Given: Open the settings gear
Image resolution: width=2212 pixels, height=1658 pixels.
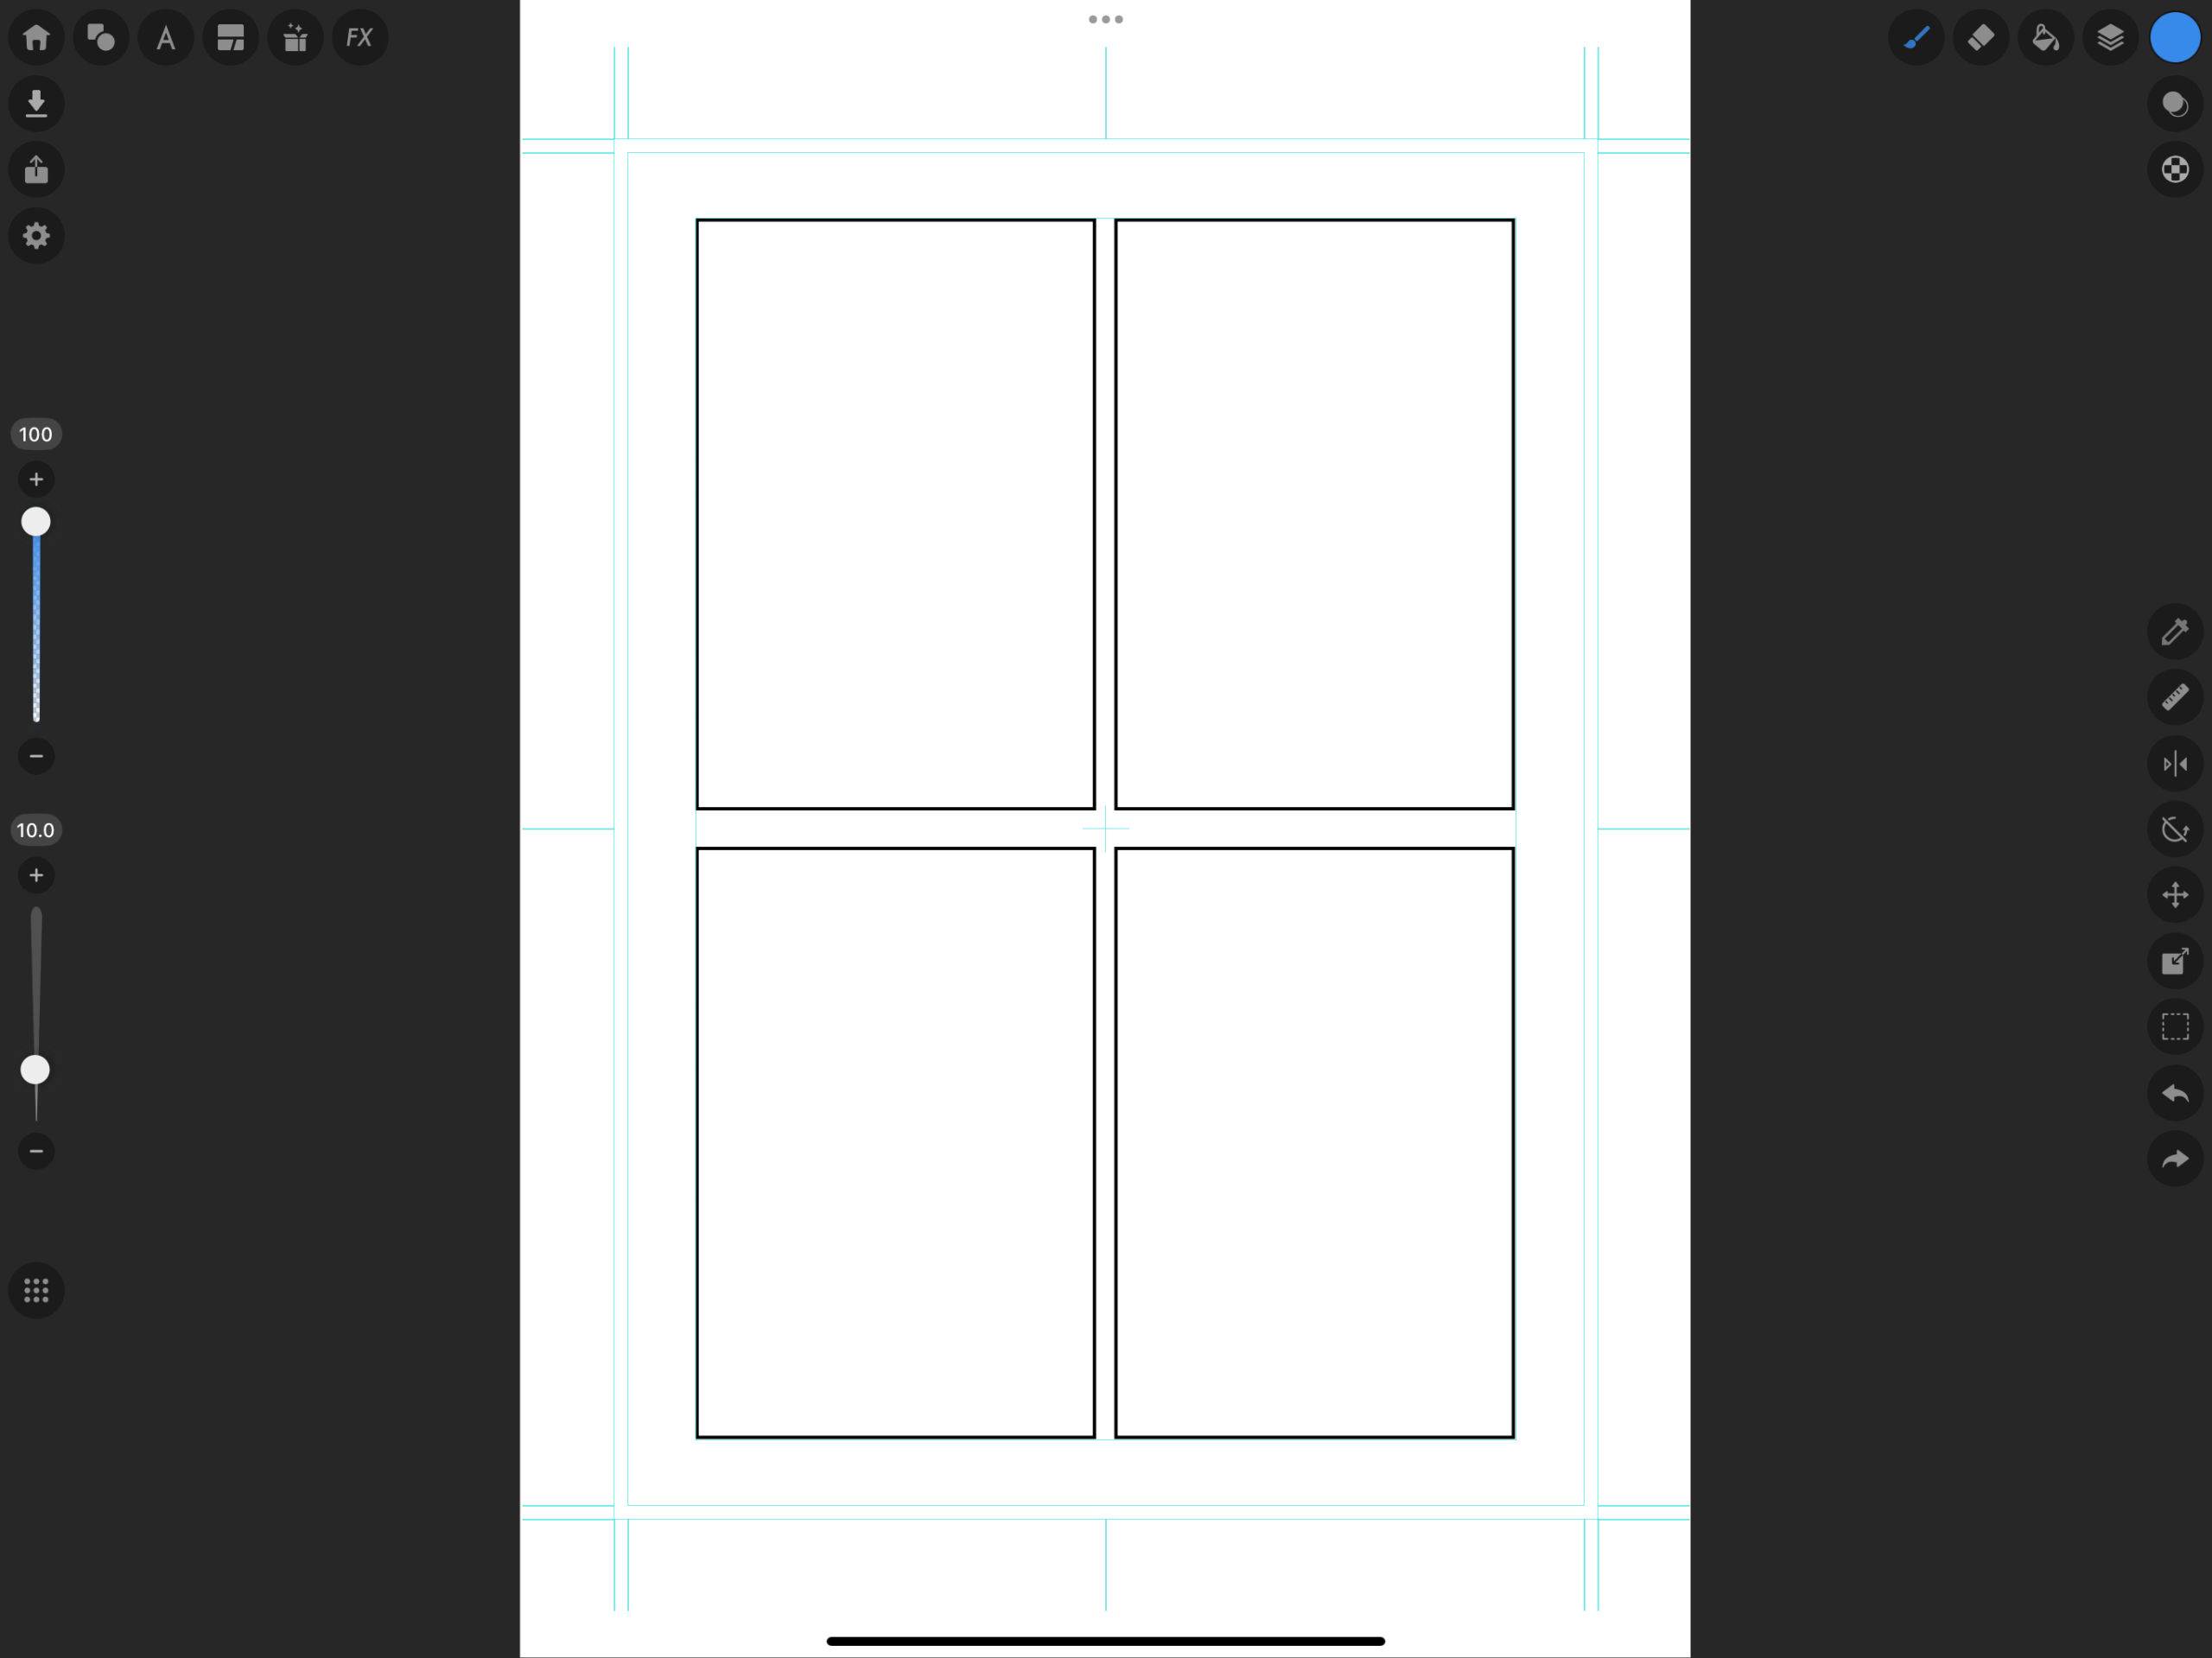Looking at the screenshot, I should [37, 236].
